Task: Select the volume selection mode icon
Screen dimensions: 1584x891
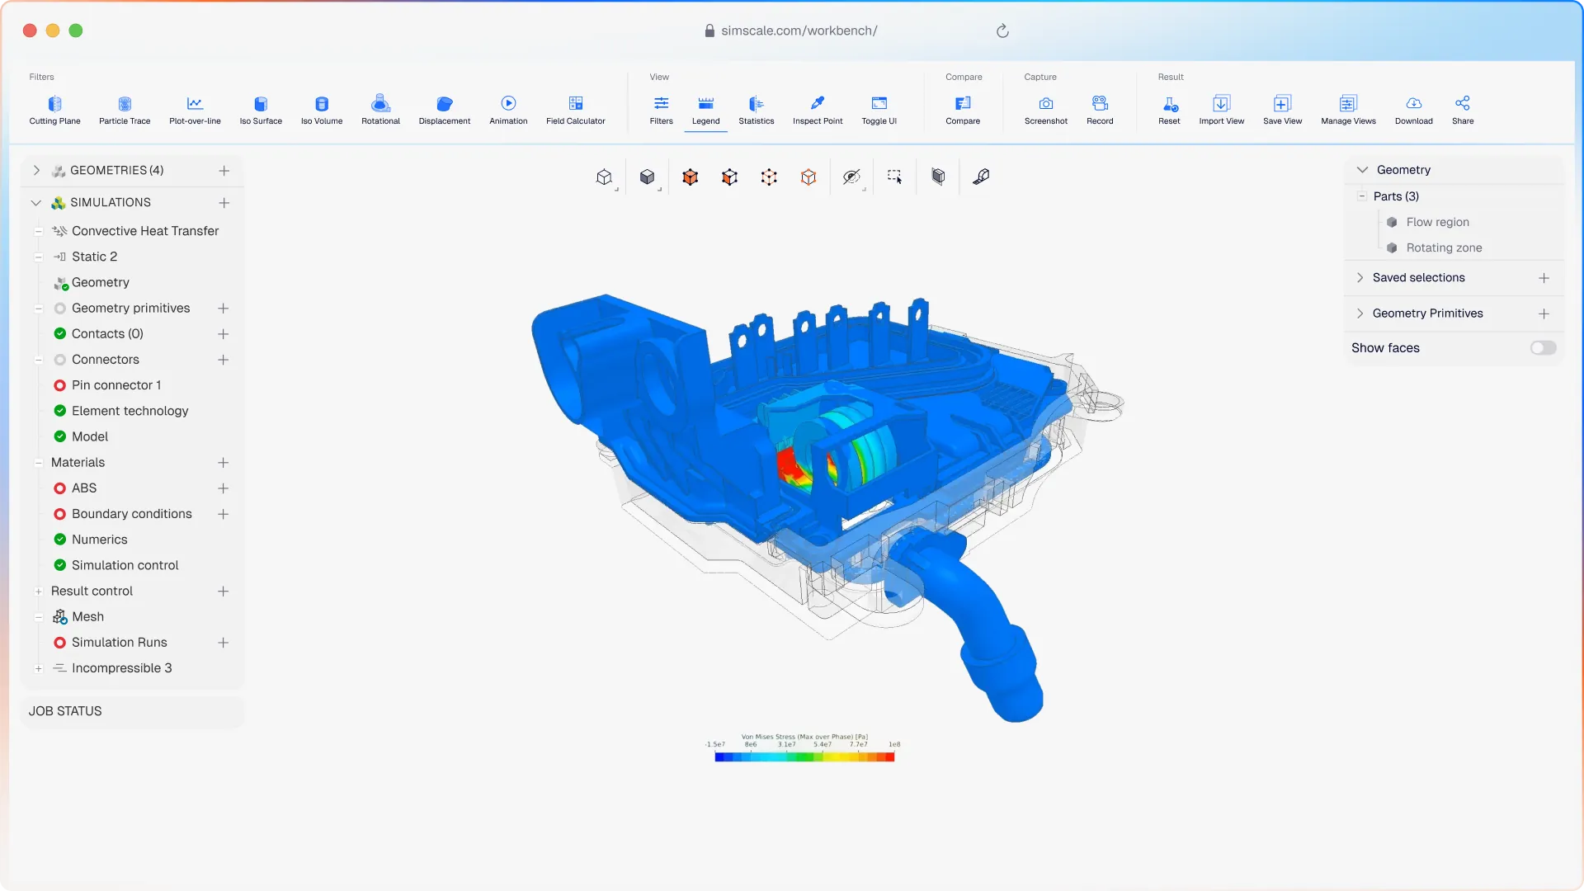Action: [x=691, y=177]
